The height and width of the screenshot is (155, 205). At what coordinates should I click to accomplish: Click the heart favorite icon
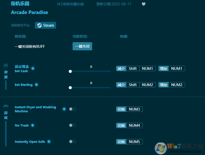coord(144,4)
